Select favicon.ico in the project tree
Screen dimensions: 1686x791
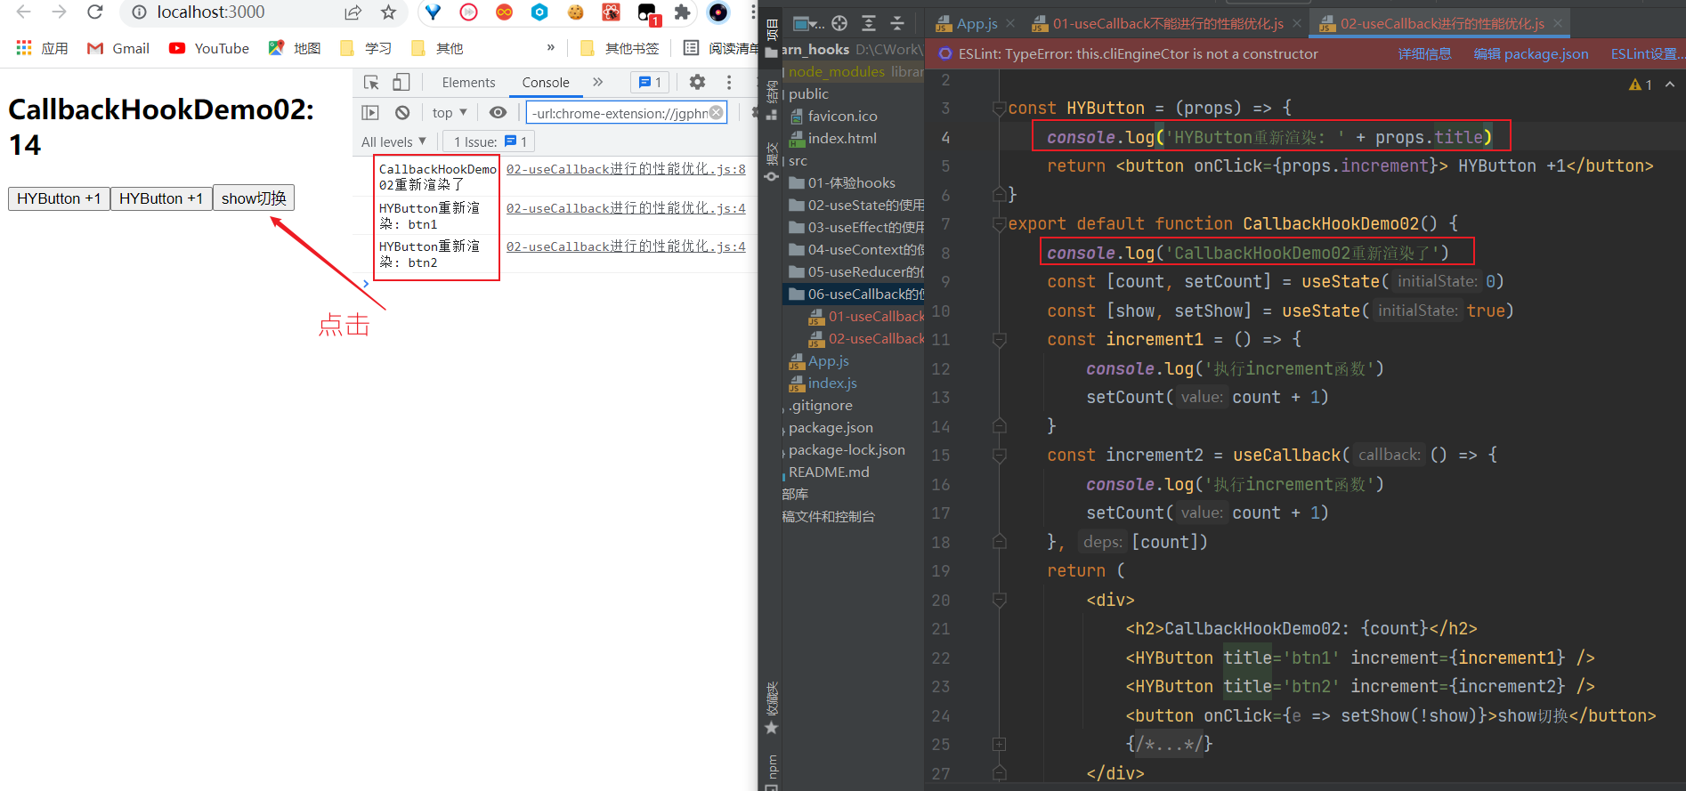click(x=833, y=116)
